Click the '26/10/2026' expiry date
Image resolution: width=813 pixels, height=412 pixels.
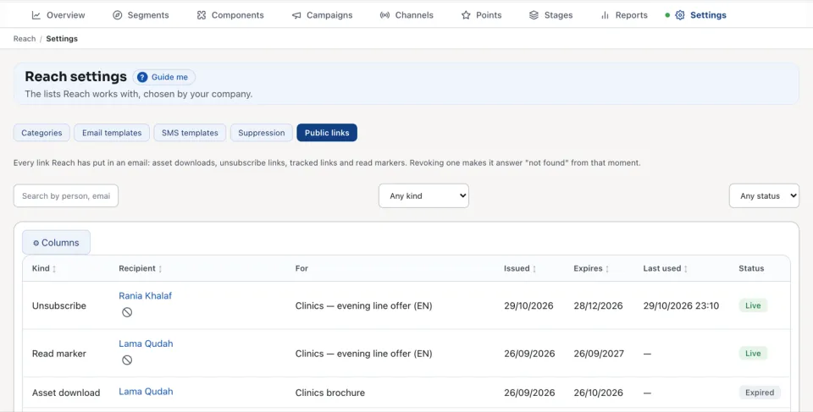point(599,393)
